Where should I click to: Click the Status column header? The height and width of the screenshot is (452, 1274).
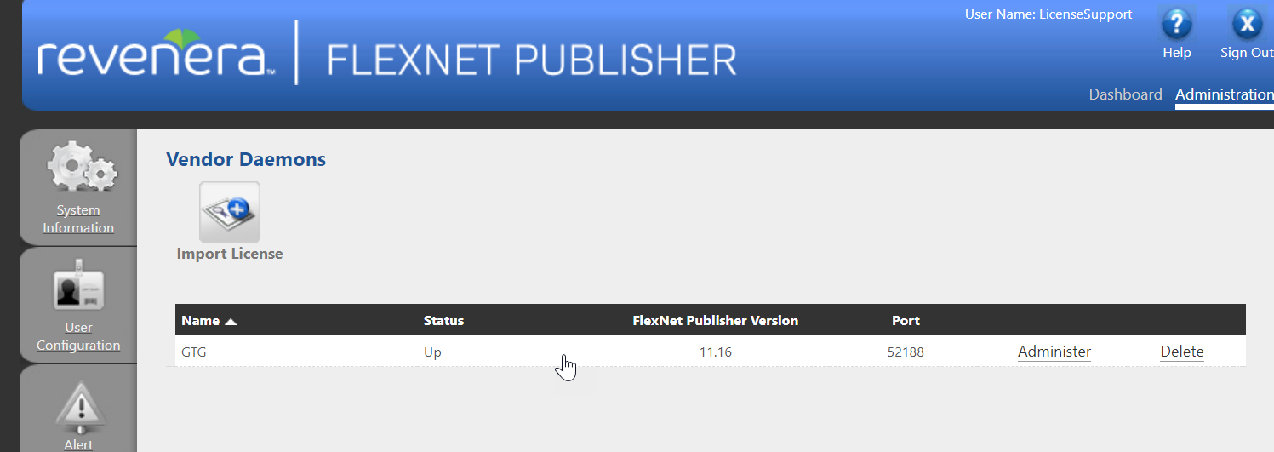coord(443,321)
